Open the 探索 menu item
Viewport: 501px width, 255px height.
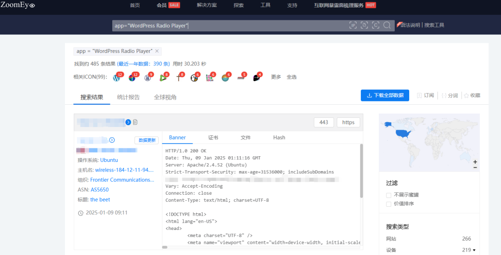[x=238, y=6]
